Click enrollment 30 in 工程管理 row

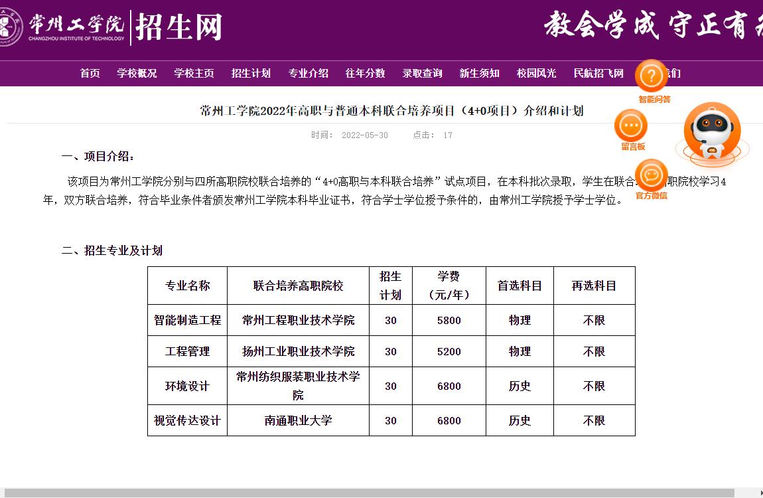391,351
